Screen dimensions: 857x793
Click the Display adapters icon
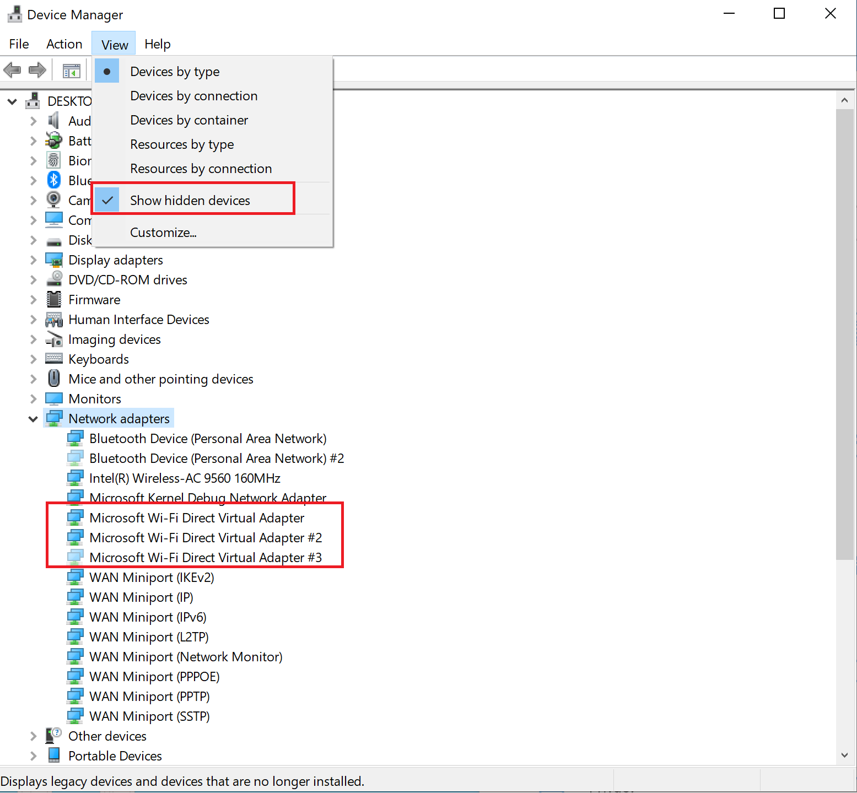tap(54, 260)
